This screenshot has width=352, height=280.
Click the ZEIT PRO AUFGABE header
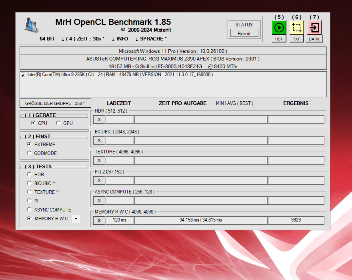(x=182, y=103)
